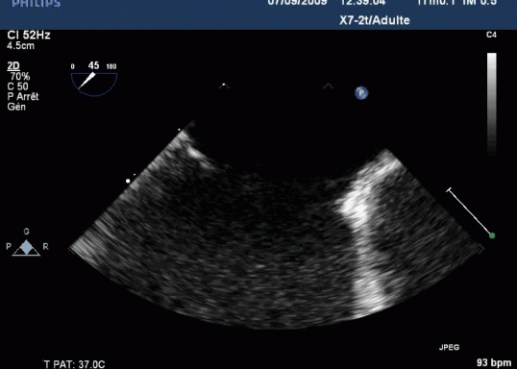
Task: Click the blue P marker icon
Action: [x=361, y=93]
